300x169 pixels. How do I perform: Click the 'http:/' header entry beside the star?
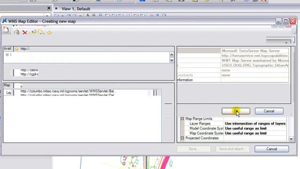(x=25, y=49)
